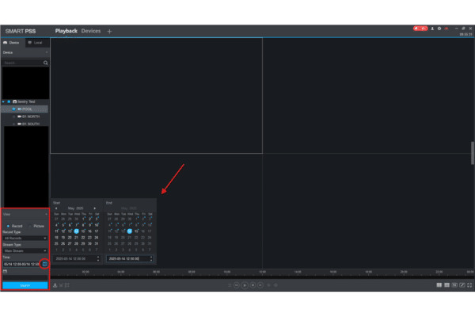The height and width of the screenshot is (317, 475).
Task: Select the top-left playback window
Action: [x=156, y=96]
